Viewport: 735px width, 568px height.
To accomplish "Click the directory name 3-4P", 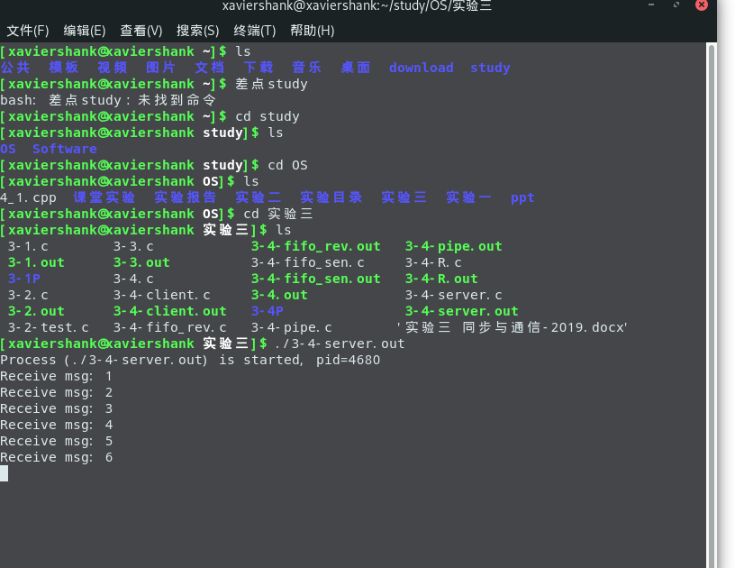I will [x=268, y=311].
